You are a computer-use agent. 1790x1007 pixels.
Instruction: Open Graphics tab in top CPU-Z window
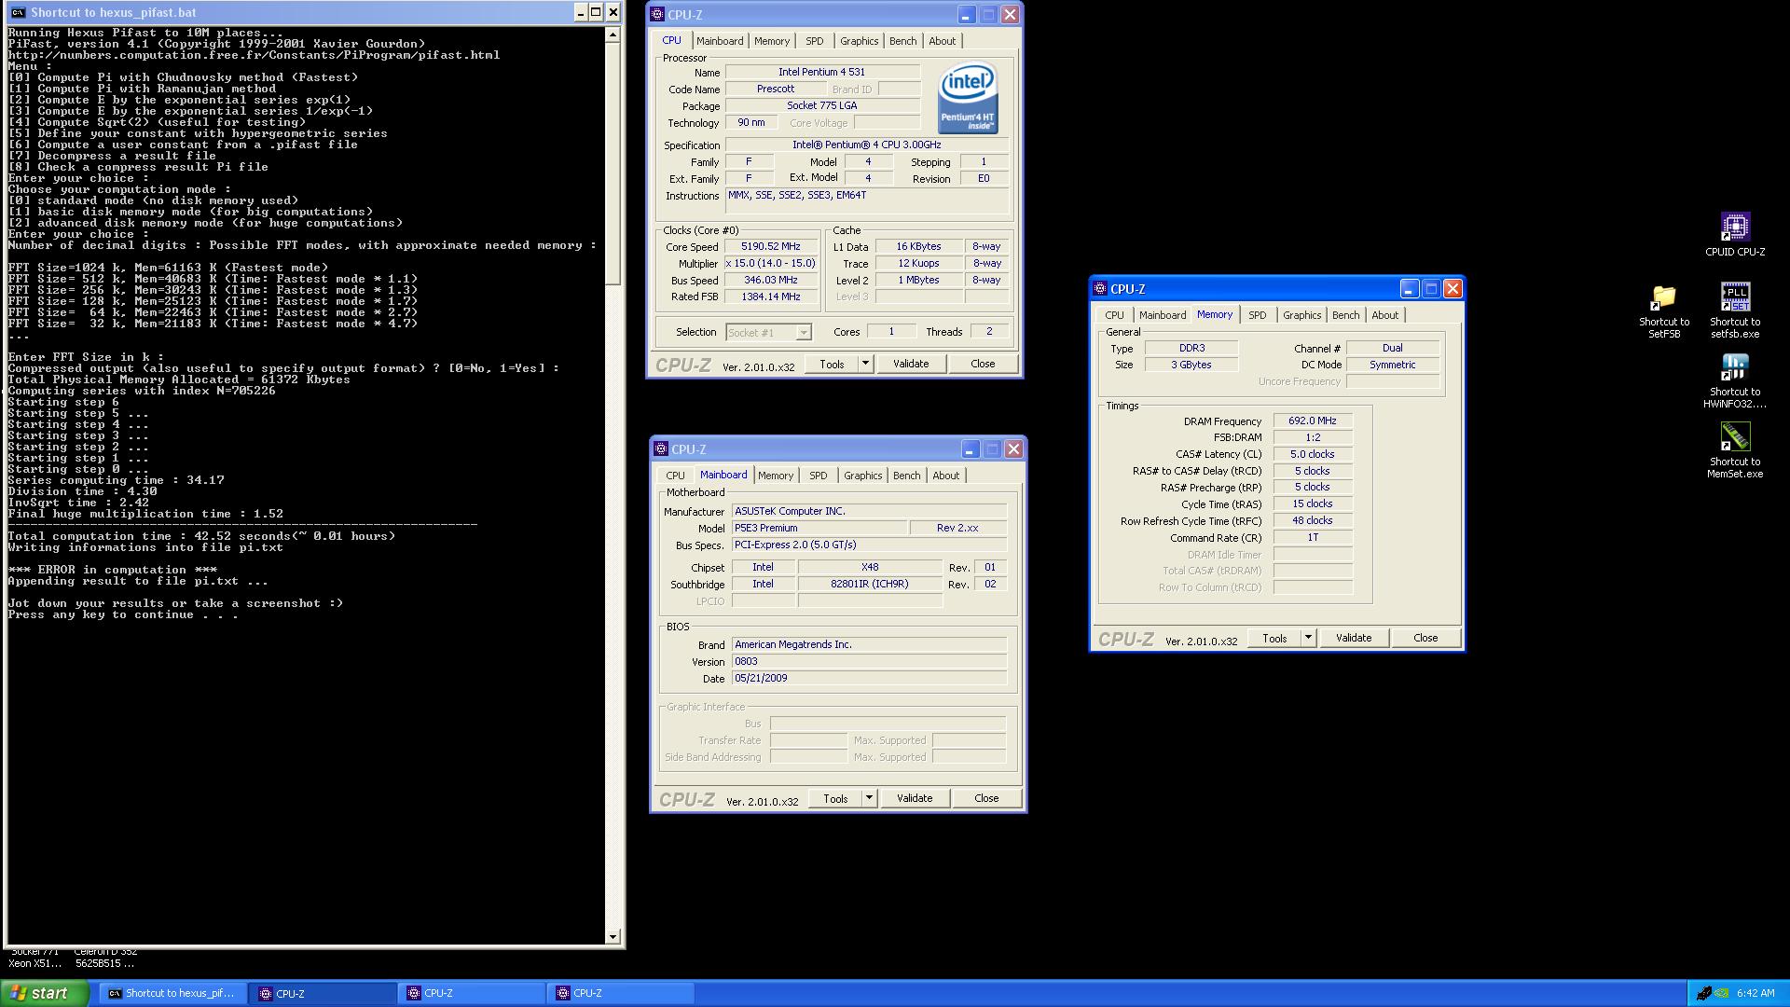pos(859,41)
